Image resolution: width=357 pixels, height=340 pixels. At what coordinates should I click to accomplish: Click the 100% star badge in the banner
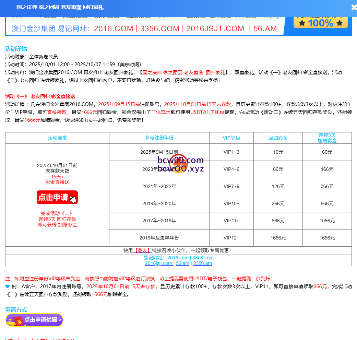click(321, 23)
